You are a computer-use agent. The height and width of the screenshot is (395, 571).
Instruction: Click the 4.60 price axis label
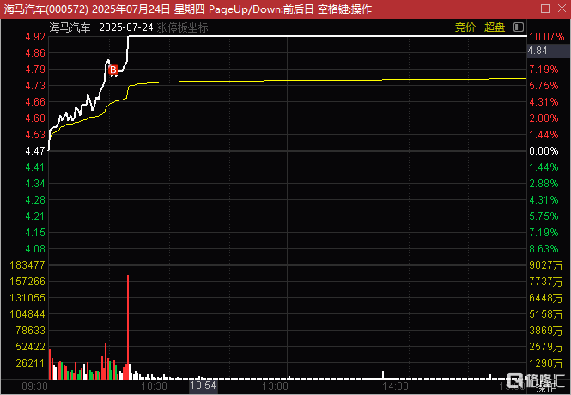[x=35, y=118]
